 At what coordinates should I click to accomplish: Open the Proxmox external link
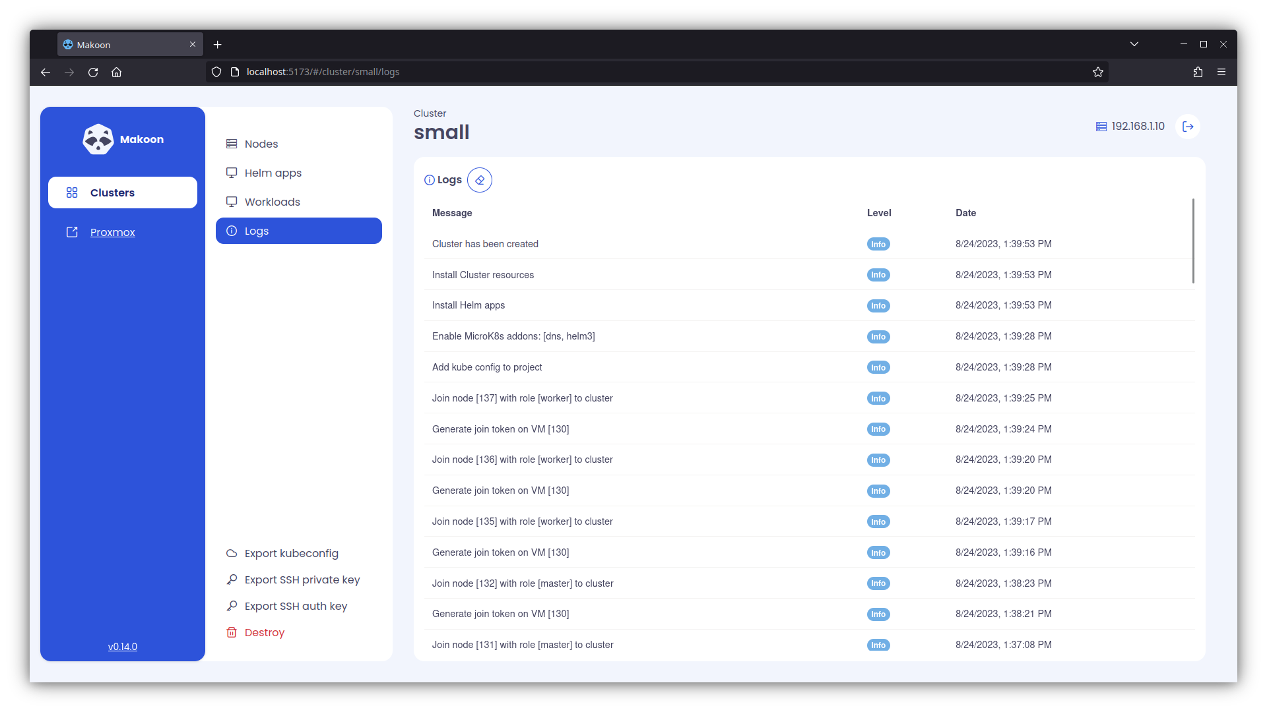click(x=112, y=232)
